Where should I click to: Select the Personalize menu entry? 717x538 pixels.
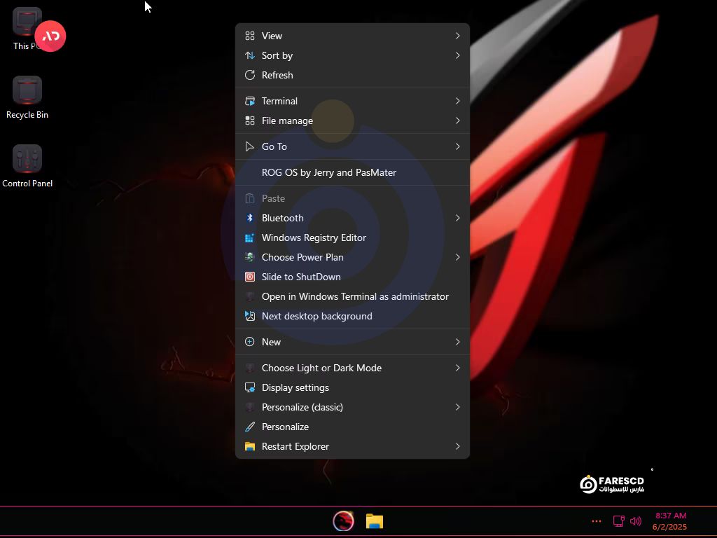pyautogui.click(x=353, y=427)
